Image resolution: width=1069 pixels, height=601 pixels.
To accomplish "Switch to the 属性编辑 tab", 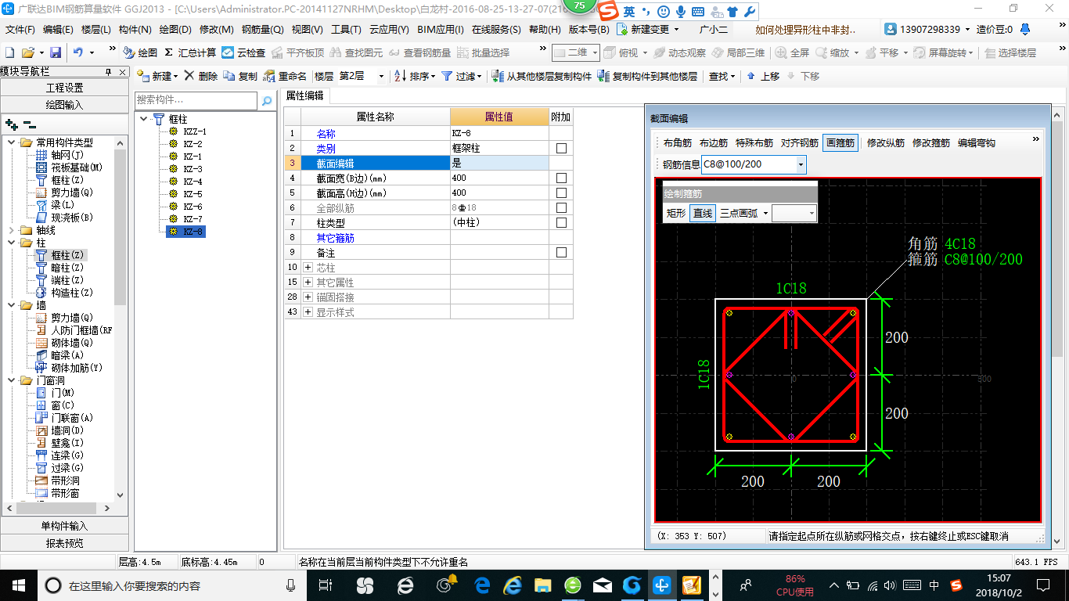I will (304, 95).
